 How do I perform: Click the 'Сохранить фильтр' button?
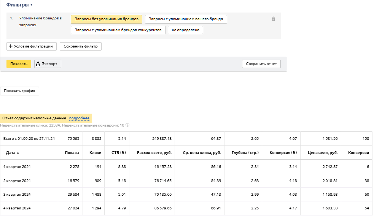[x=80, y=46]
